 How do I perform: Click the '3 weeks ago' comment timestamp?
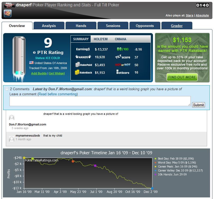20,128
